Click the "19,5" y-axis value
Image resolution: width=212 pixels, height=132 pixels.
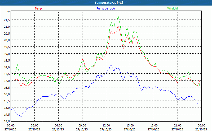coord(7,47)
